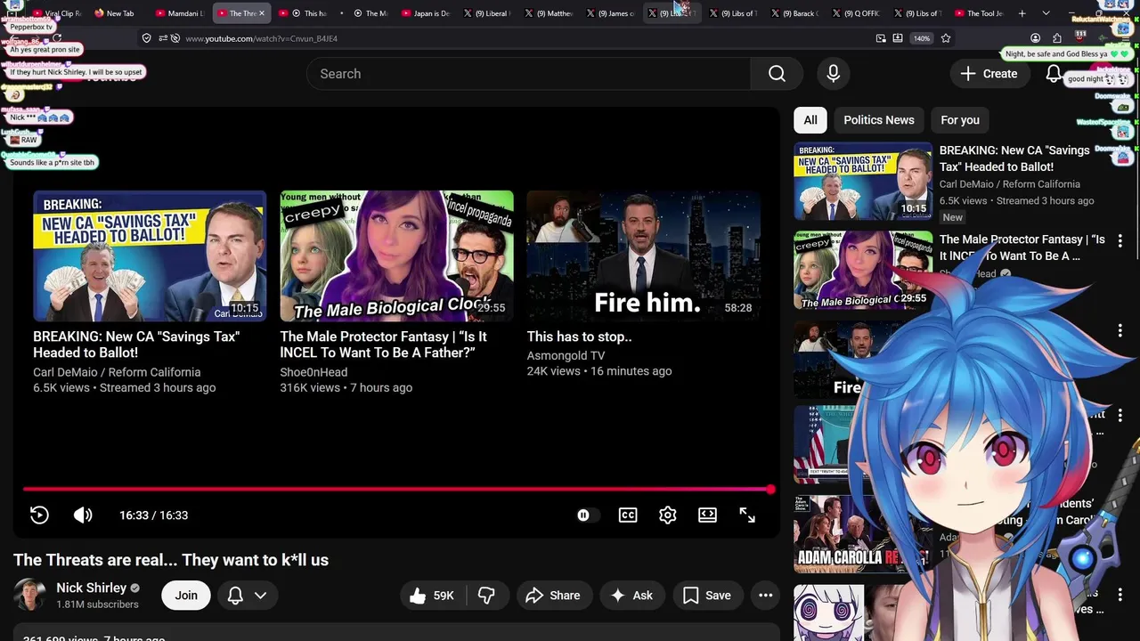This screenshot has width=1140, height=641.
Task: Click the Ask button
Action: pos(631,596)
